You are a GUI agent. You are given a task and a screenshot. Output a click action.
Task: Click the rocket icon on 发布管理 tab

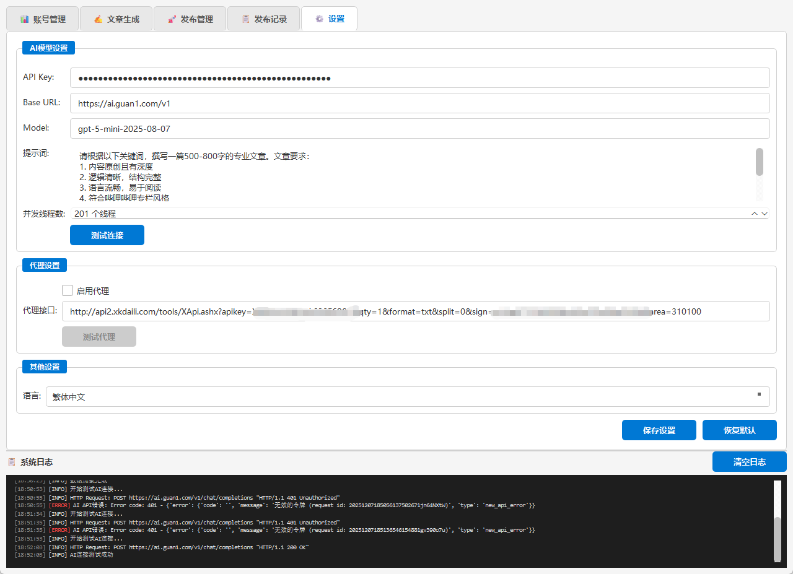click(x=172, y=19)
